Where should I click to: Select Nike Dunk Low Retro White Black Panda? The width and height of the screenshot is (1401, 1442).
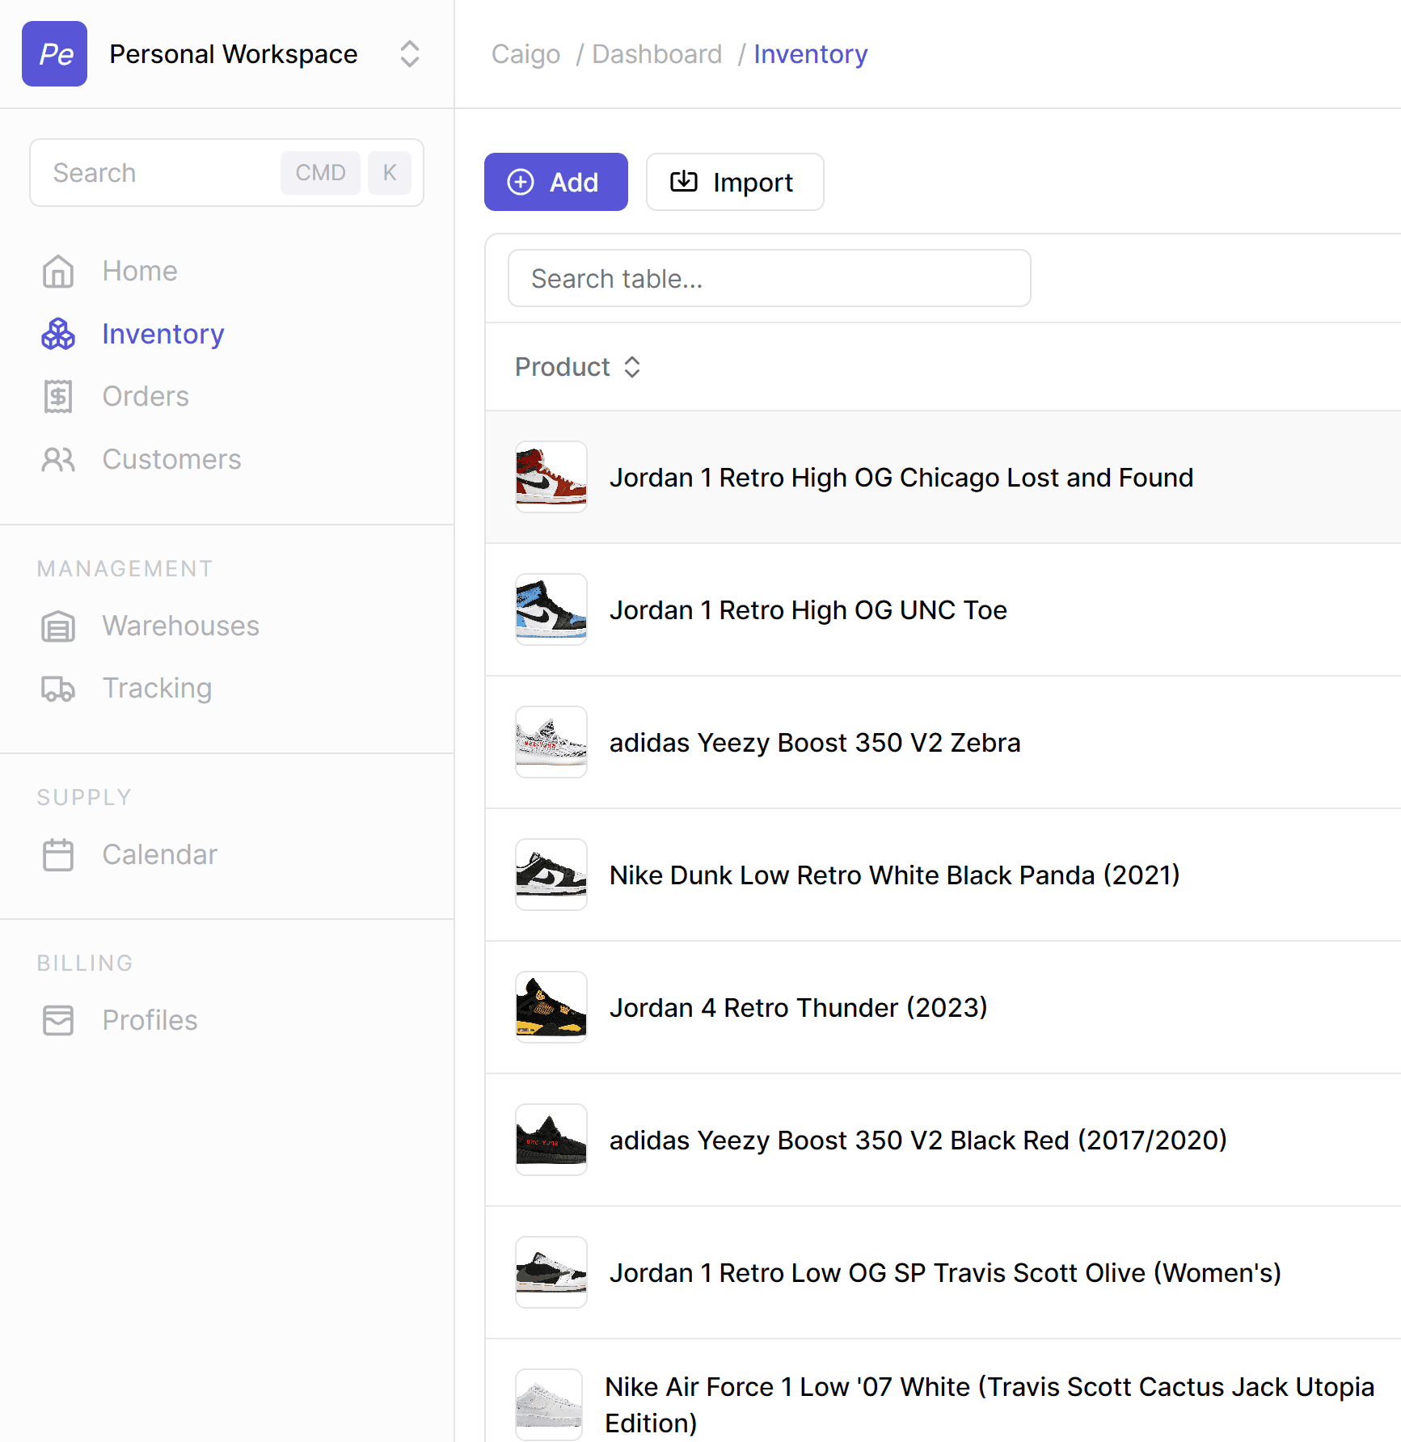point(895,875)
